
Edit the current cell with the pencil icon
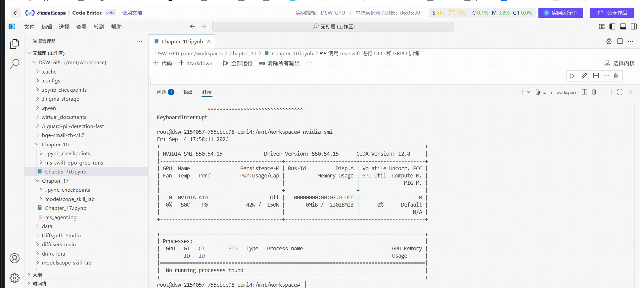coord(584,76)
